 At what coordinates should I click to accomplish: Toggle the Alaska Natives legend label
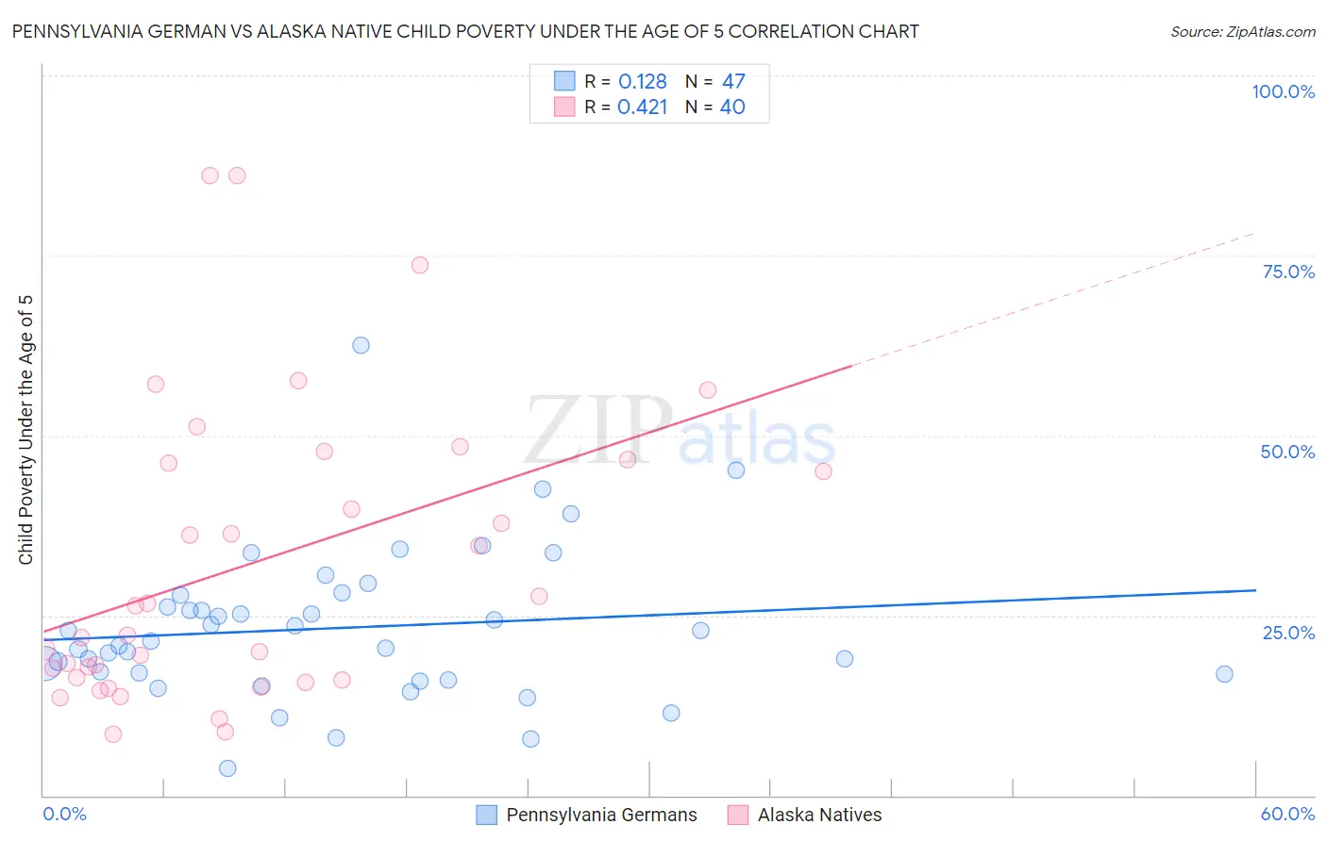pyautogui.click(x=819, y=815)
